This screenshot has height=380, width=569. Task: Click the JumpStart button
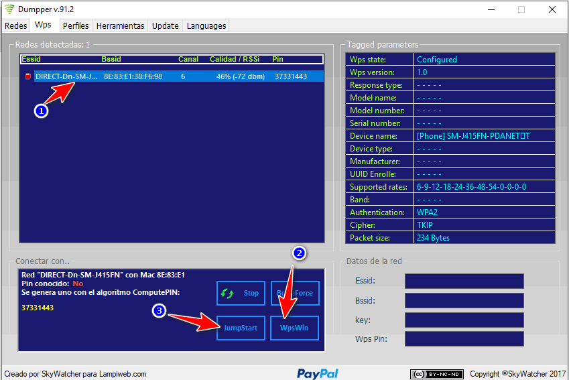click(x=241, y=328)
